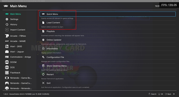Click the Nintendo - GameCube controller icon
Viewport: 179px width, 97px height.
coord(7,83)
